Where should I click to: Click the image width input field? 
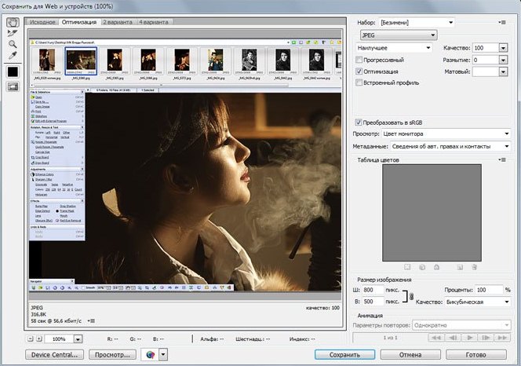[371, 290]
